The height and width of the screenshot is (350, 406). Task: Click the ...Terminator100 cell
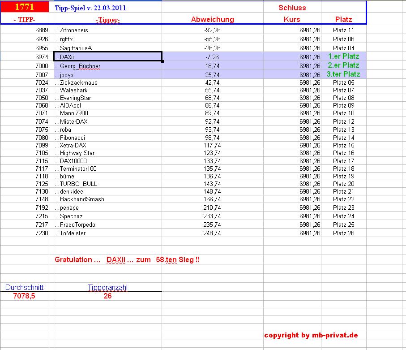pyautogui.click(x=108, y=169)
